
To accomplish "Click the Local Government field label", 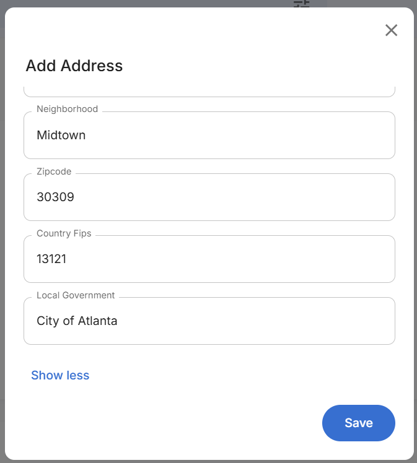I will click(x=76, y=295).
